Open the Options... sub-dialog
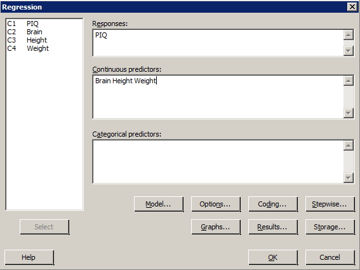Viewport: 360px width, 270px height. point(216,204)
